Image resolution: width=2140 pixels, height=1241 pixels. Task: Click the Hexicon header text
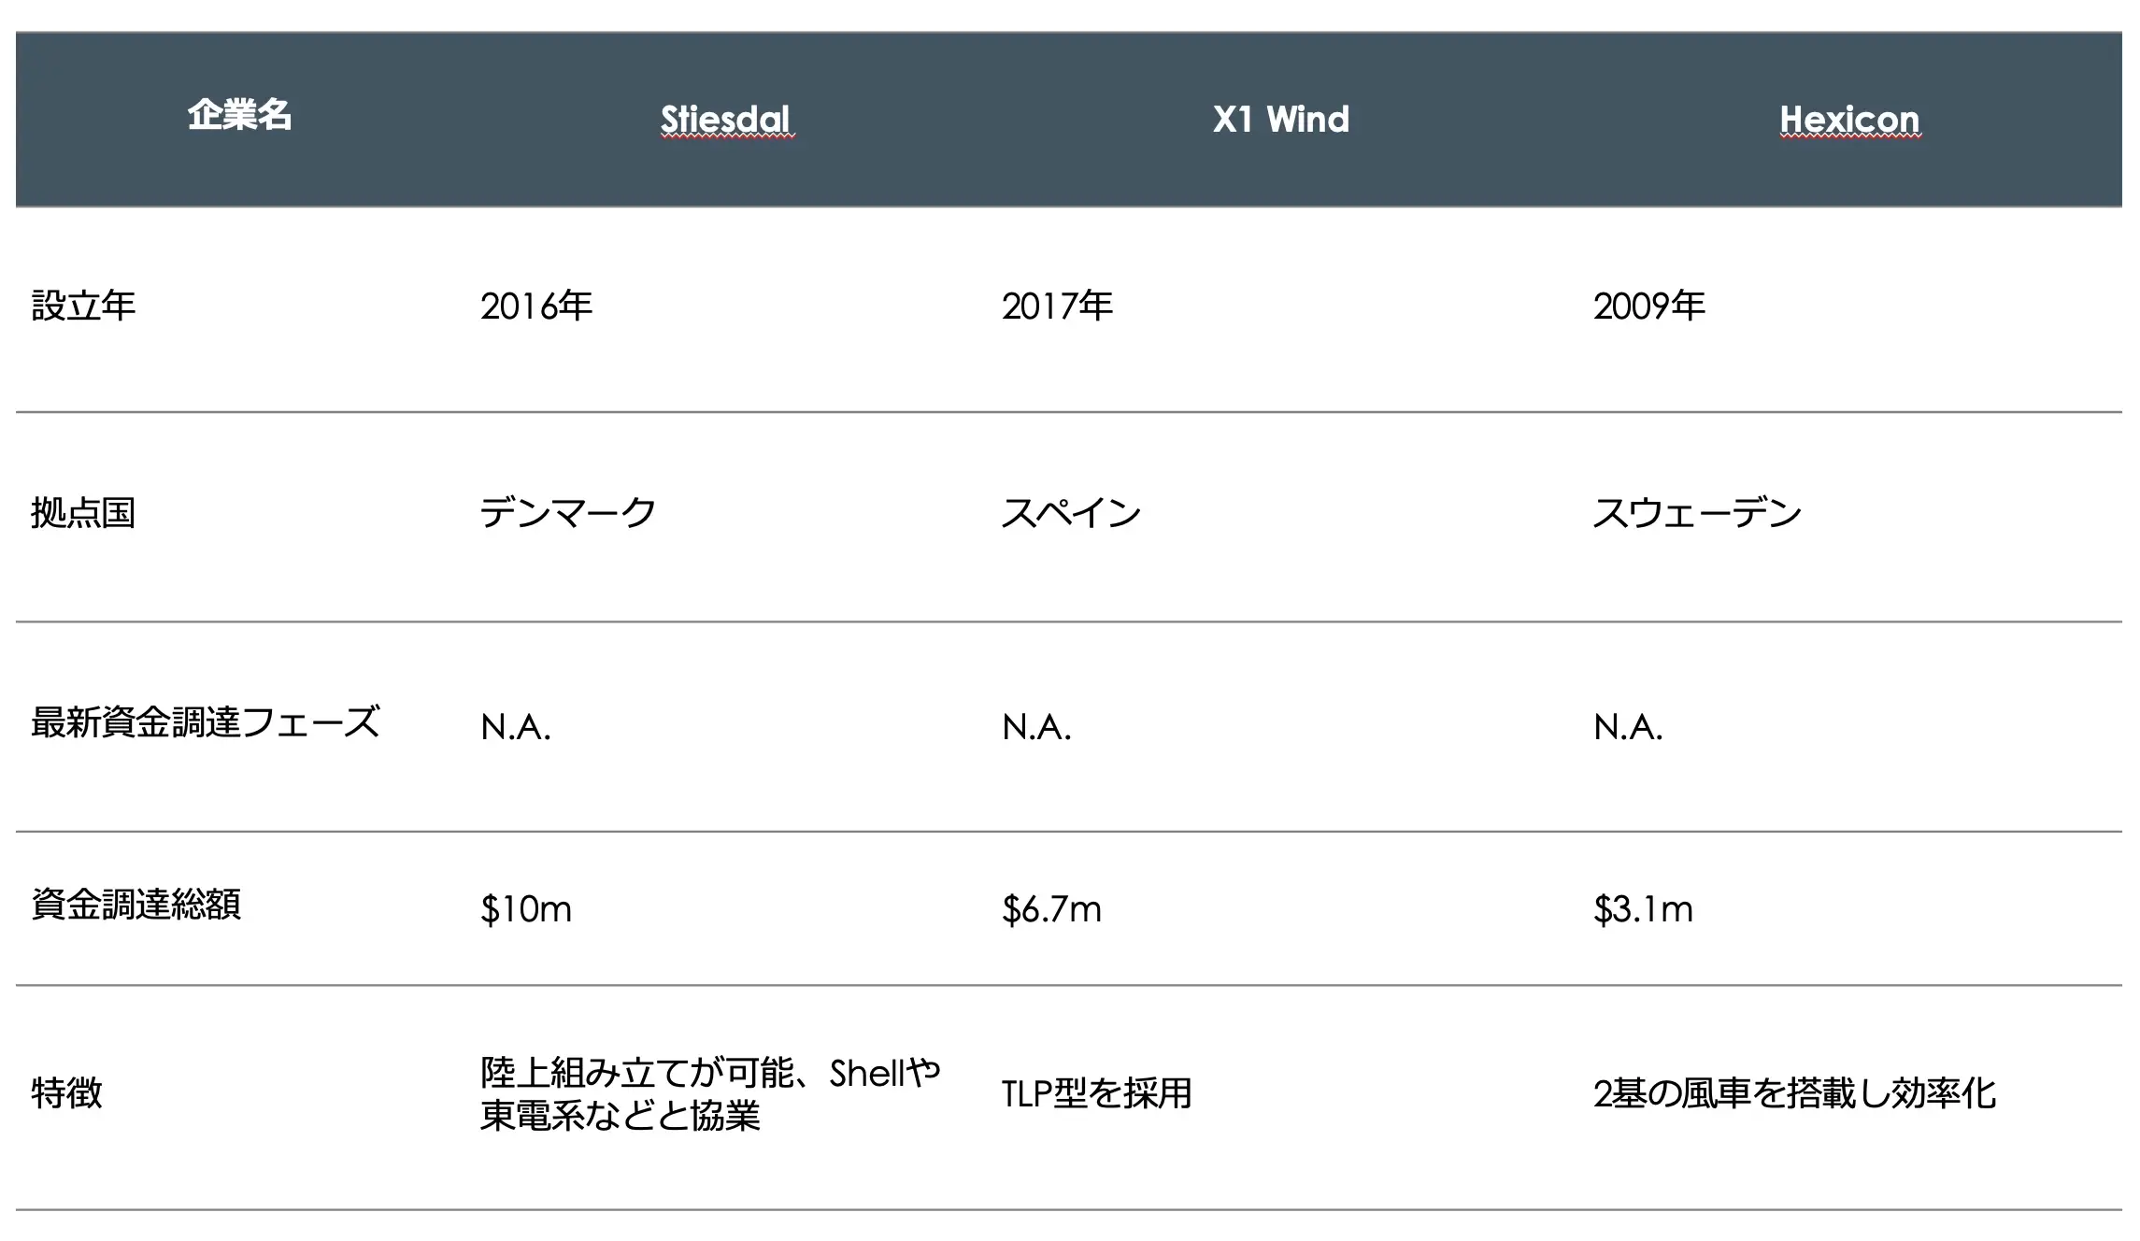(1849, 120)
